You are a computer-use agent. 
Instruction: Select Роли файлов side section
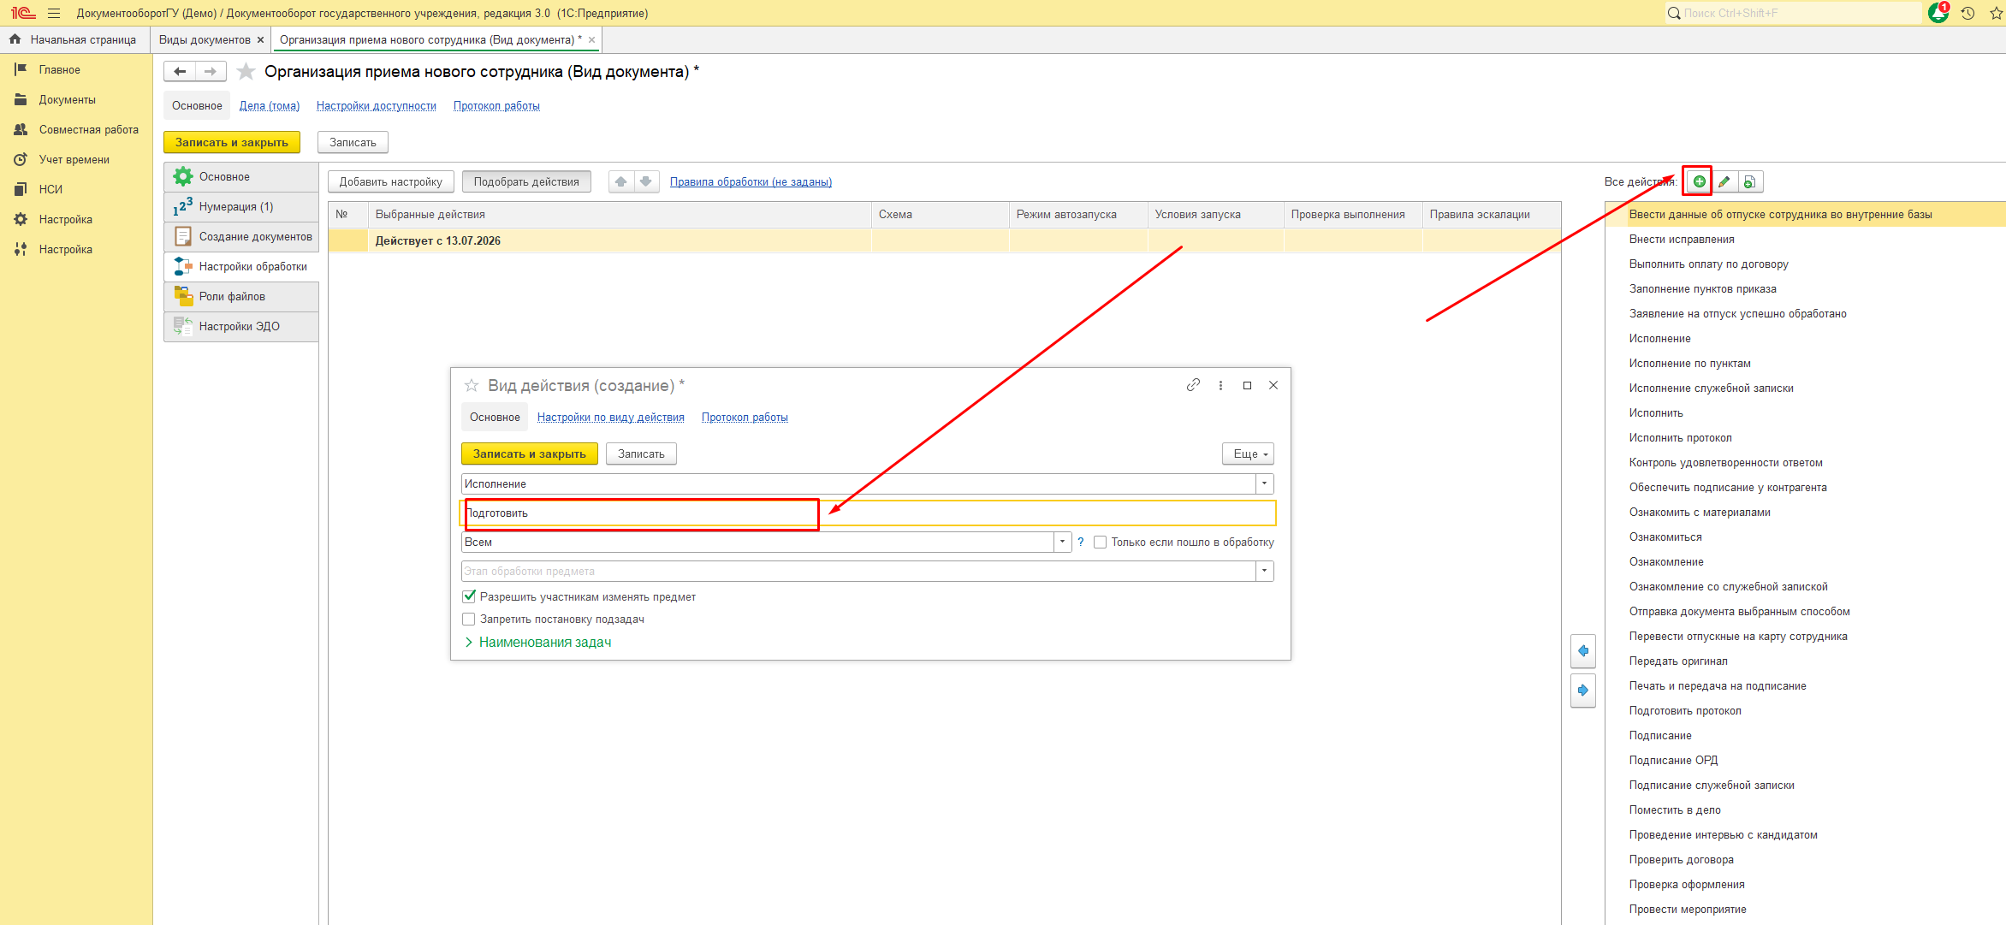241,296
